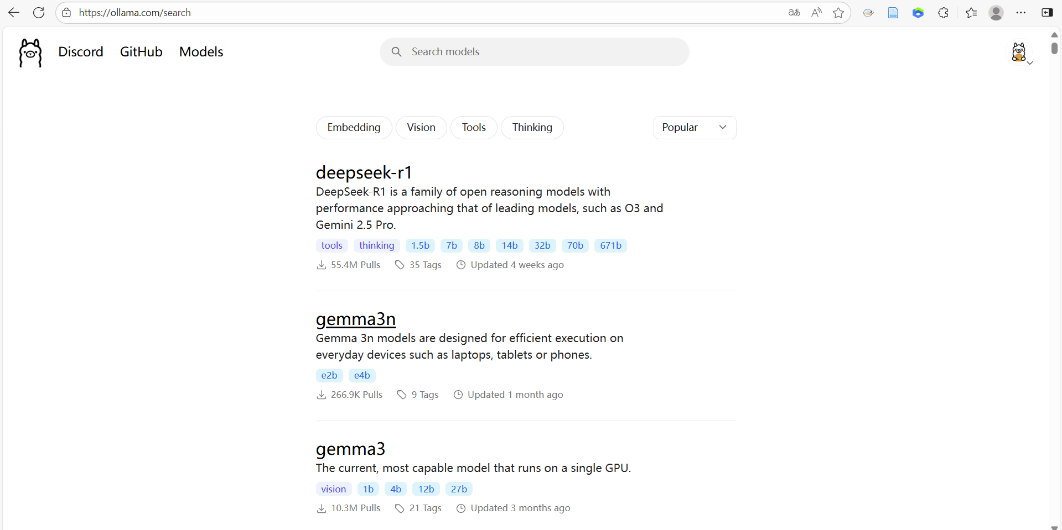Image resolution: width=1062 pixels, height=530 pixels.
Task: Filter by Vision models
Action: coord(421,128)
